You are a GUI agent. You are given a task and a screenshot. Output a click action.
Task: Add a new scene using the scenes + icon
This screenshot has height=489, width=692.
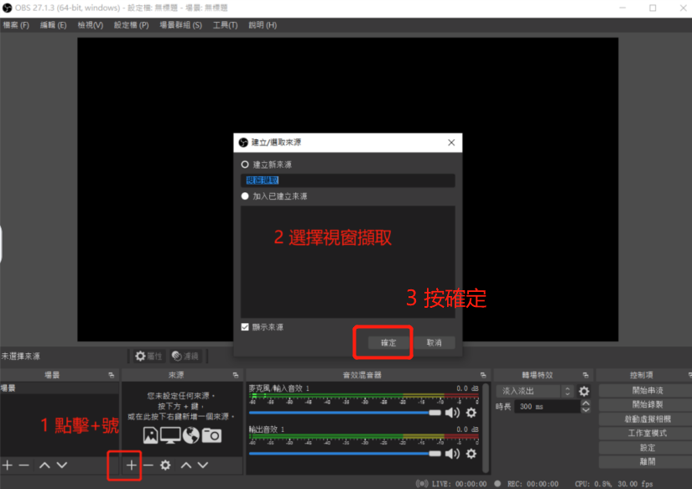(x=8, y=465)
